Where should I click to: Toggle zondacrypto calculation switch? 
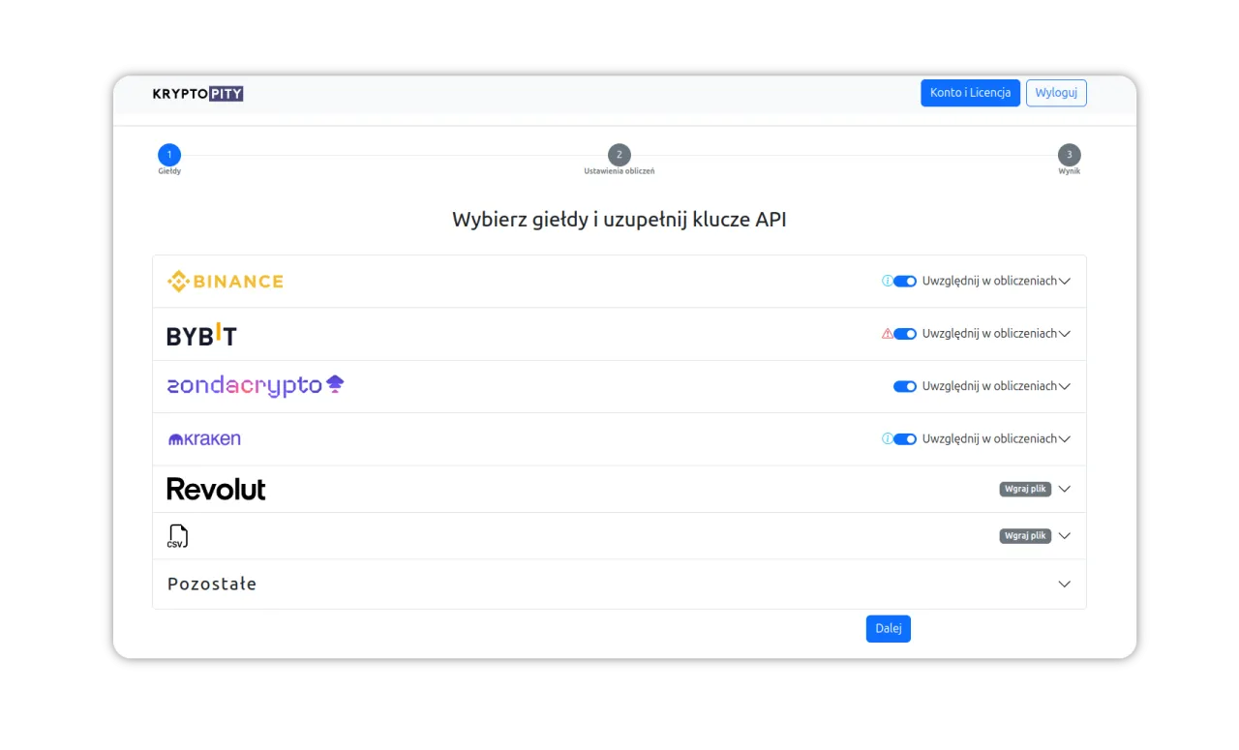[905, 386]
